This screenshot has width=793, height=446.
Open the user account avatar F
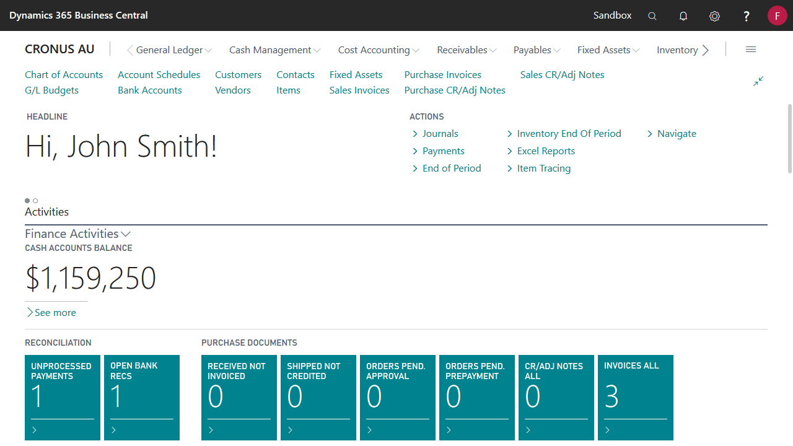(x=777, y=15)
